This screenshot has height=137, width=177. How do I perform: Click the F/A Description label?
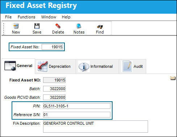coord(27,123)
